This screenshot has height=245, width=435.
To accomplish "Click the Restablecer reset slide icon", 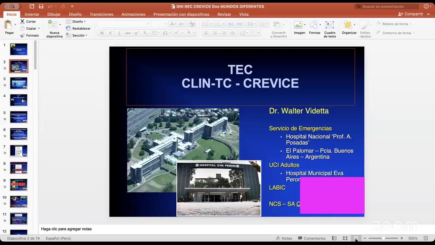I will click(68, 29).
